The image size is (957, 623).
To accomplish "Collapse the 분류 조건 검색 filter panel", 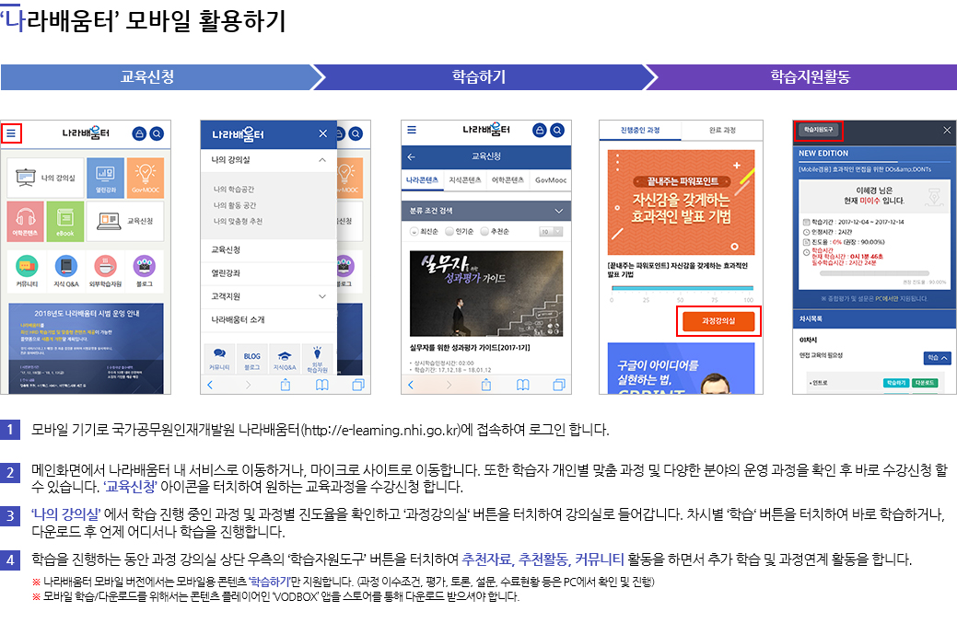I will pos(558,212).
